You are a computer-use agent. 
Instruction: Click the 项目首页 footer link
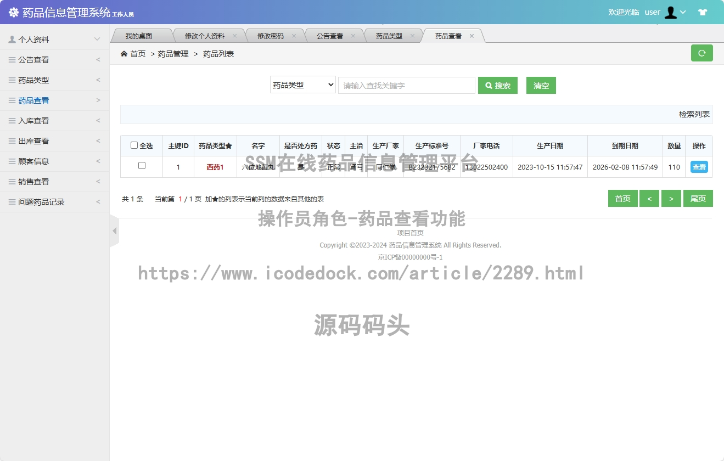point(411,233)
